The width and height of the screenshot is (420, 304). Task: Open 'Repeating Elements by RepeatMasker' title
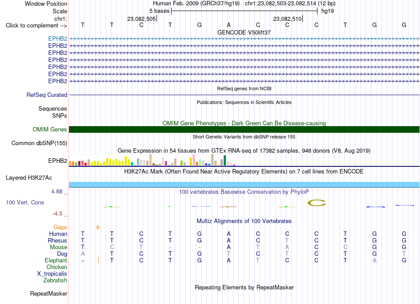[x=244, y=287]
